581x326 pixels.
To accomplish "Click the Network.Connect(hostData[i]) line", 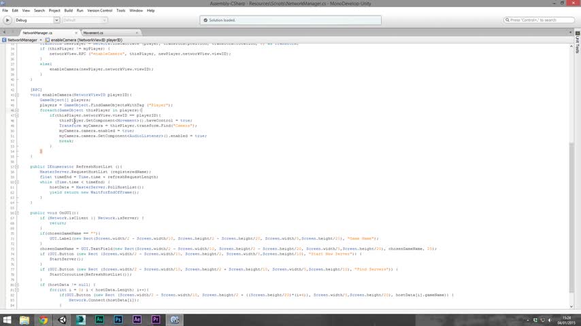I will 103,300.
